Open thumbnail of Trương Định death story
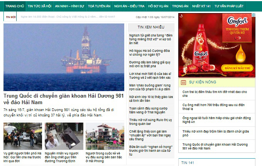Screen dimensions: 262x166 64,136
